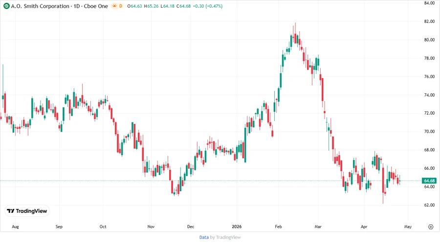
Task: Click the 82.00 price axis label
Action: click(429, 21)
